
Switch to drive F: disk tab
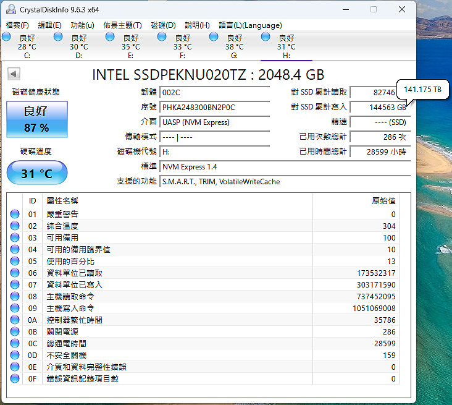coord(183,46)
